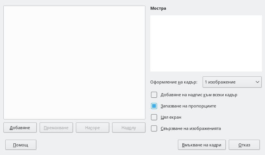Click the Свързване на изображенията label text
The width and height of the screenshot is (265, 155).
191,128
